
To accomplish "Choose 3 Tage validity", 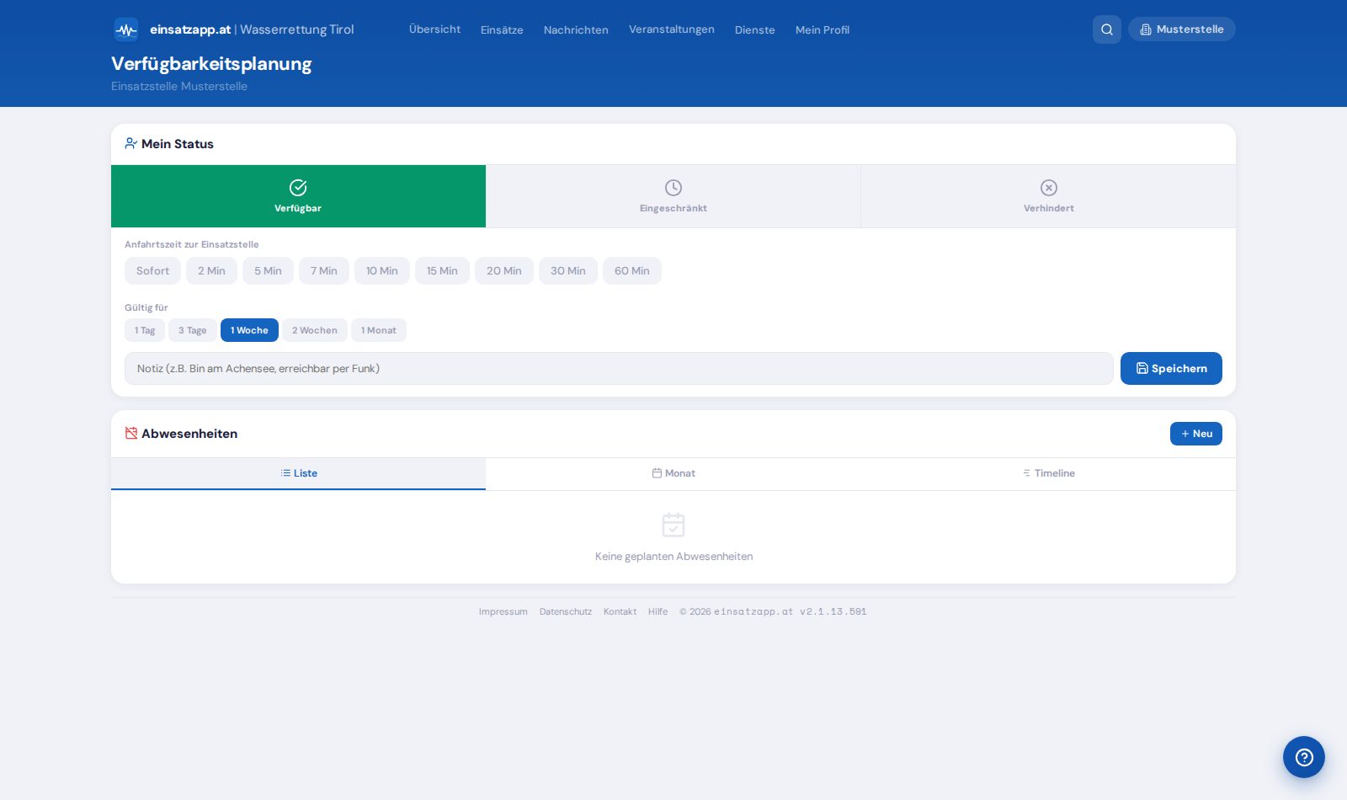I will point(193,330).
